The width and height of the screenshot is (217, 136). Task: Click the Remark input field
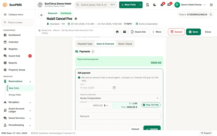tap(119, 116)
